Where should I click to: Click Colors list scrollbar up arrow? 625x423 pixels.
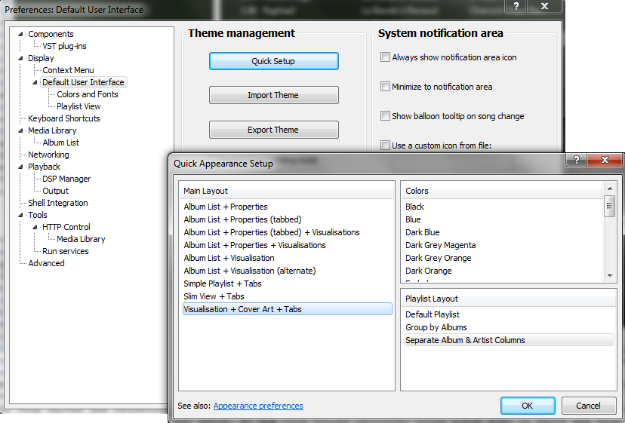click(609, 189)
